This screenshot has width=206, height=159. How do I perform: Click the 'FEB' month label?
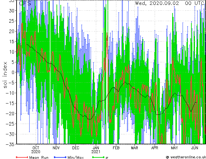pos(116,148)
